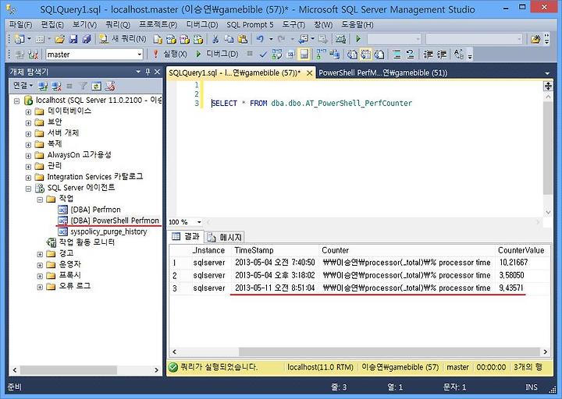Image resolution: width=562 pixels, height=399 pixels.
Task: Click the Save floppy disk icon
Action: (73, 39)
